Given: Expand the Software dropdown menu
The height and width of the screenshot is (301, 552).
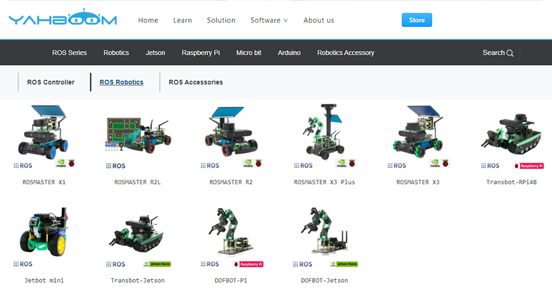Looking at the screenshot, I should point(269,20).
